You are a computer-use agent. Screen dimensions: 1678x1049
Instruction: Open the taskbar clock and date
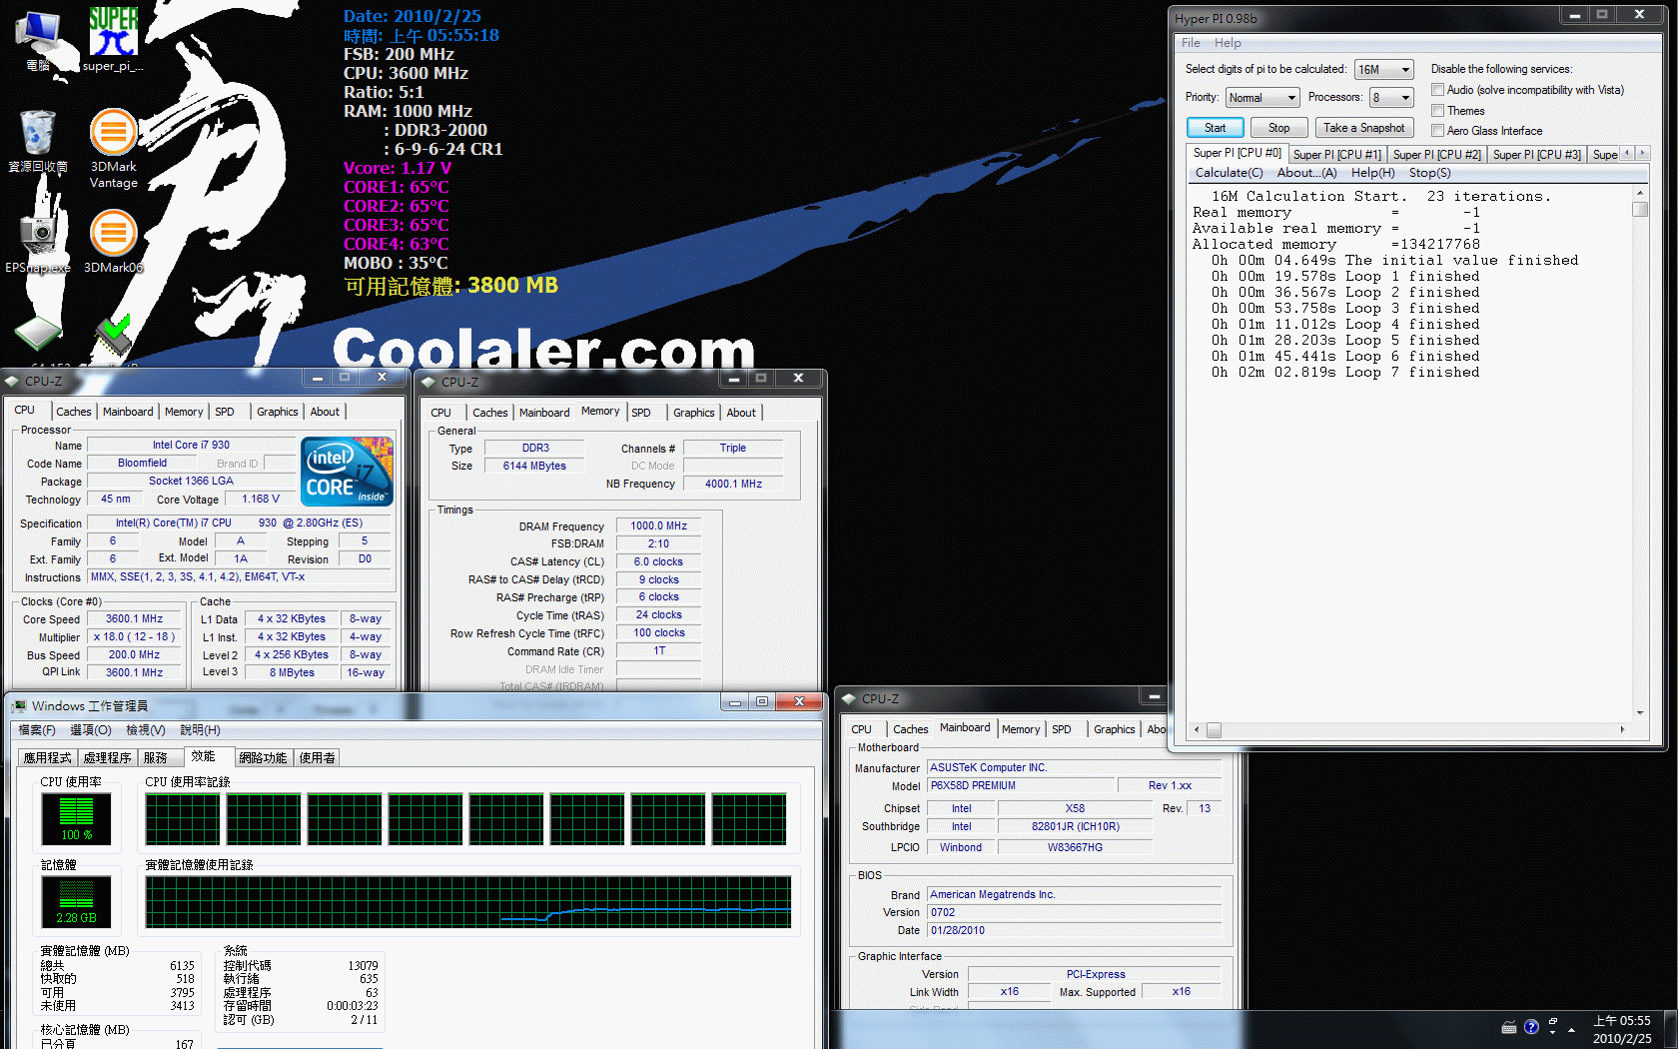(x=1622, y=1029)
